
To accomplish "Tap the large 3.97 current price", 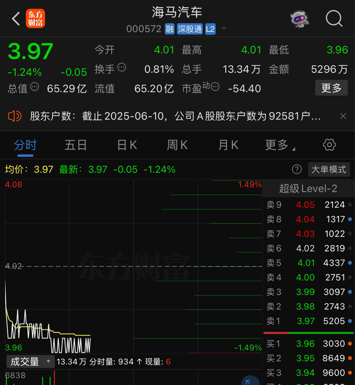I will click(x=30, y=51).
